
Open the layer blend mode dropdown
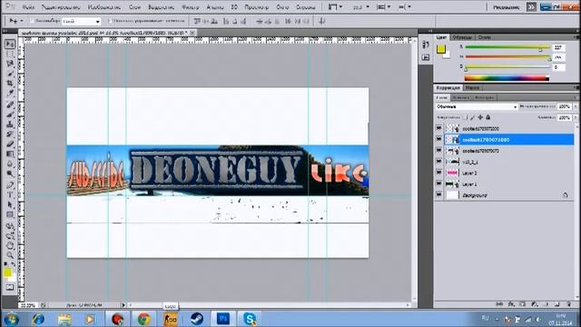pyautogui.click(x=476, y=107)
